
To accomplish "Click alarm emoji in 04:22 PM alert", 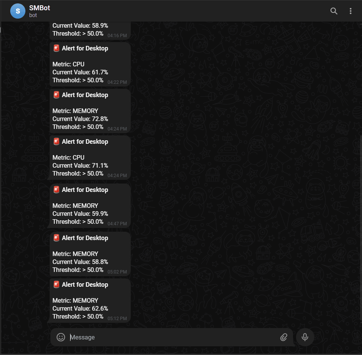I will [56, 48].
